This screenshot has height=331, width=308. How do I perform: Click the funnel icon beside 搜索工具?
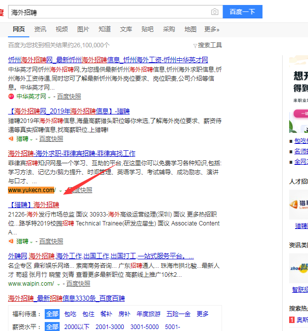[x=195, y=45]
